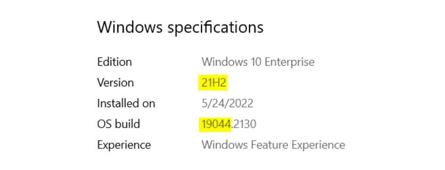Click the highlighted 21H2 version value
This screenshot has width=445, height=170.
point(214,83)
